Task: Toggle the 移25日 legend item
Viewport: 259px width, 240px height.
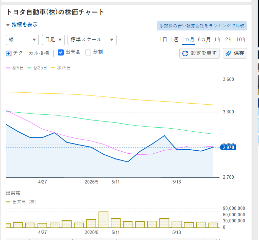Action: click(x=37, y=68)
